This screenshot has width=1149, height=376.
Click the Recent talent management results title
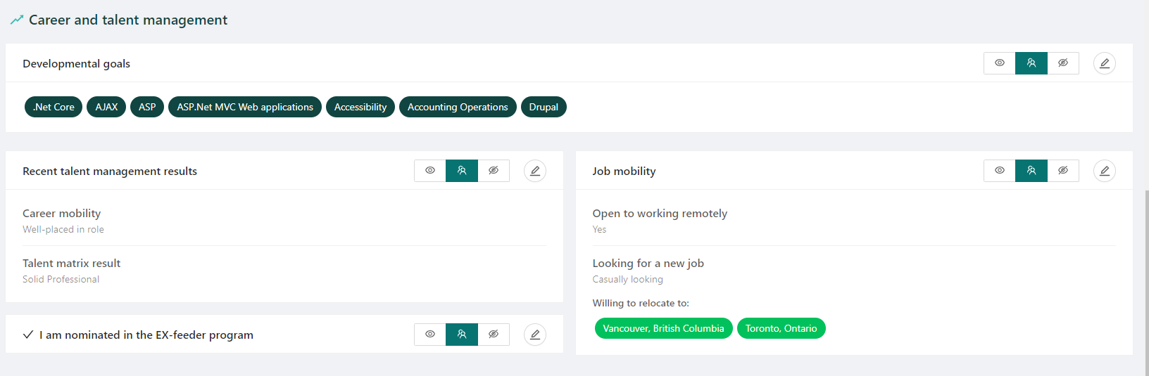pyautogui.click(x=110, y=171)
